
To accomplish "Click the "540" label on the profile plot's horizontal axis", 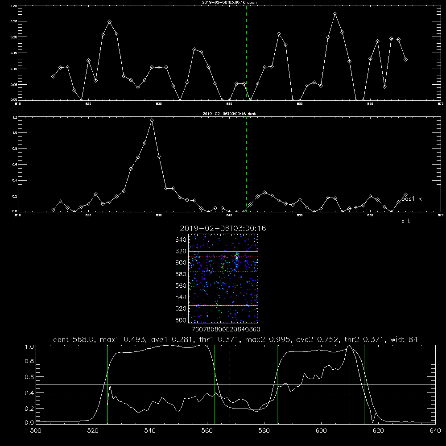I will point(150,430).
